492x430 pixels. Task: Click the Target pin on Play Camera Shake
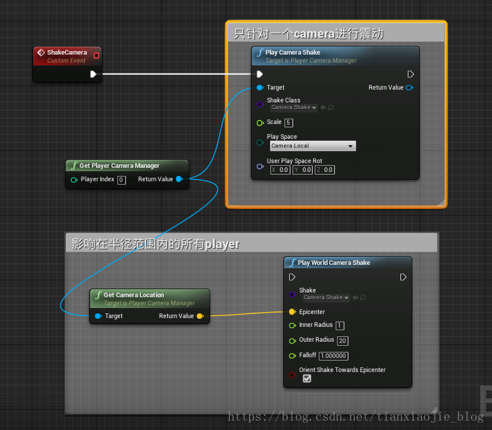pos(260,88)
